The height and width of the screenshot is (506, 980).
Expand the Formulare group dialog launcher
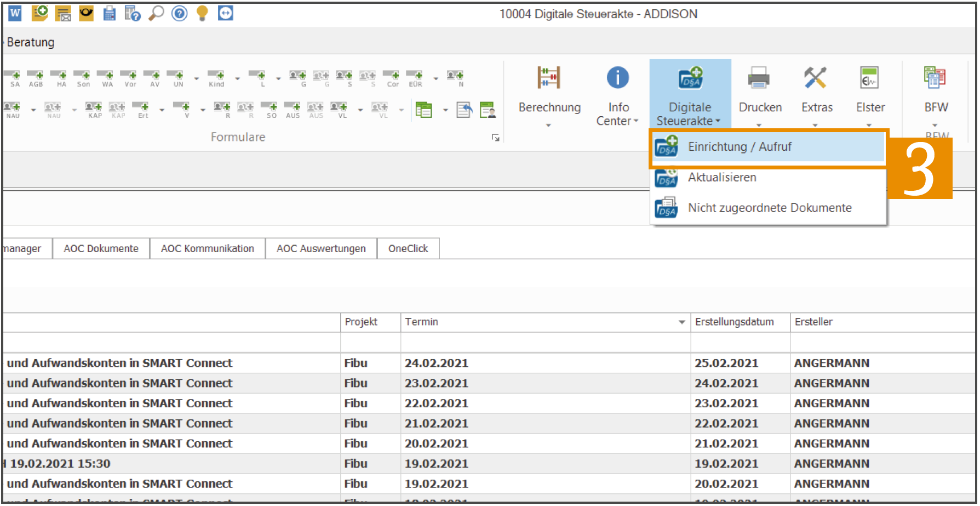tap(495, 138)
